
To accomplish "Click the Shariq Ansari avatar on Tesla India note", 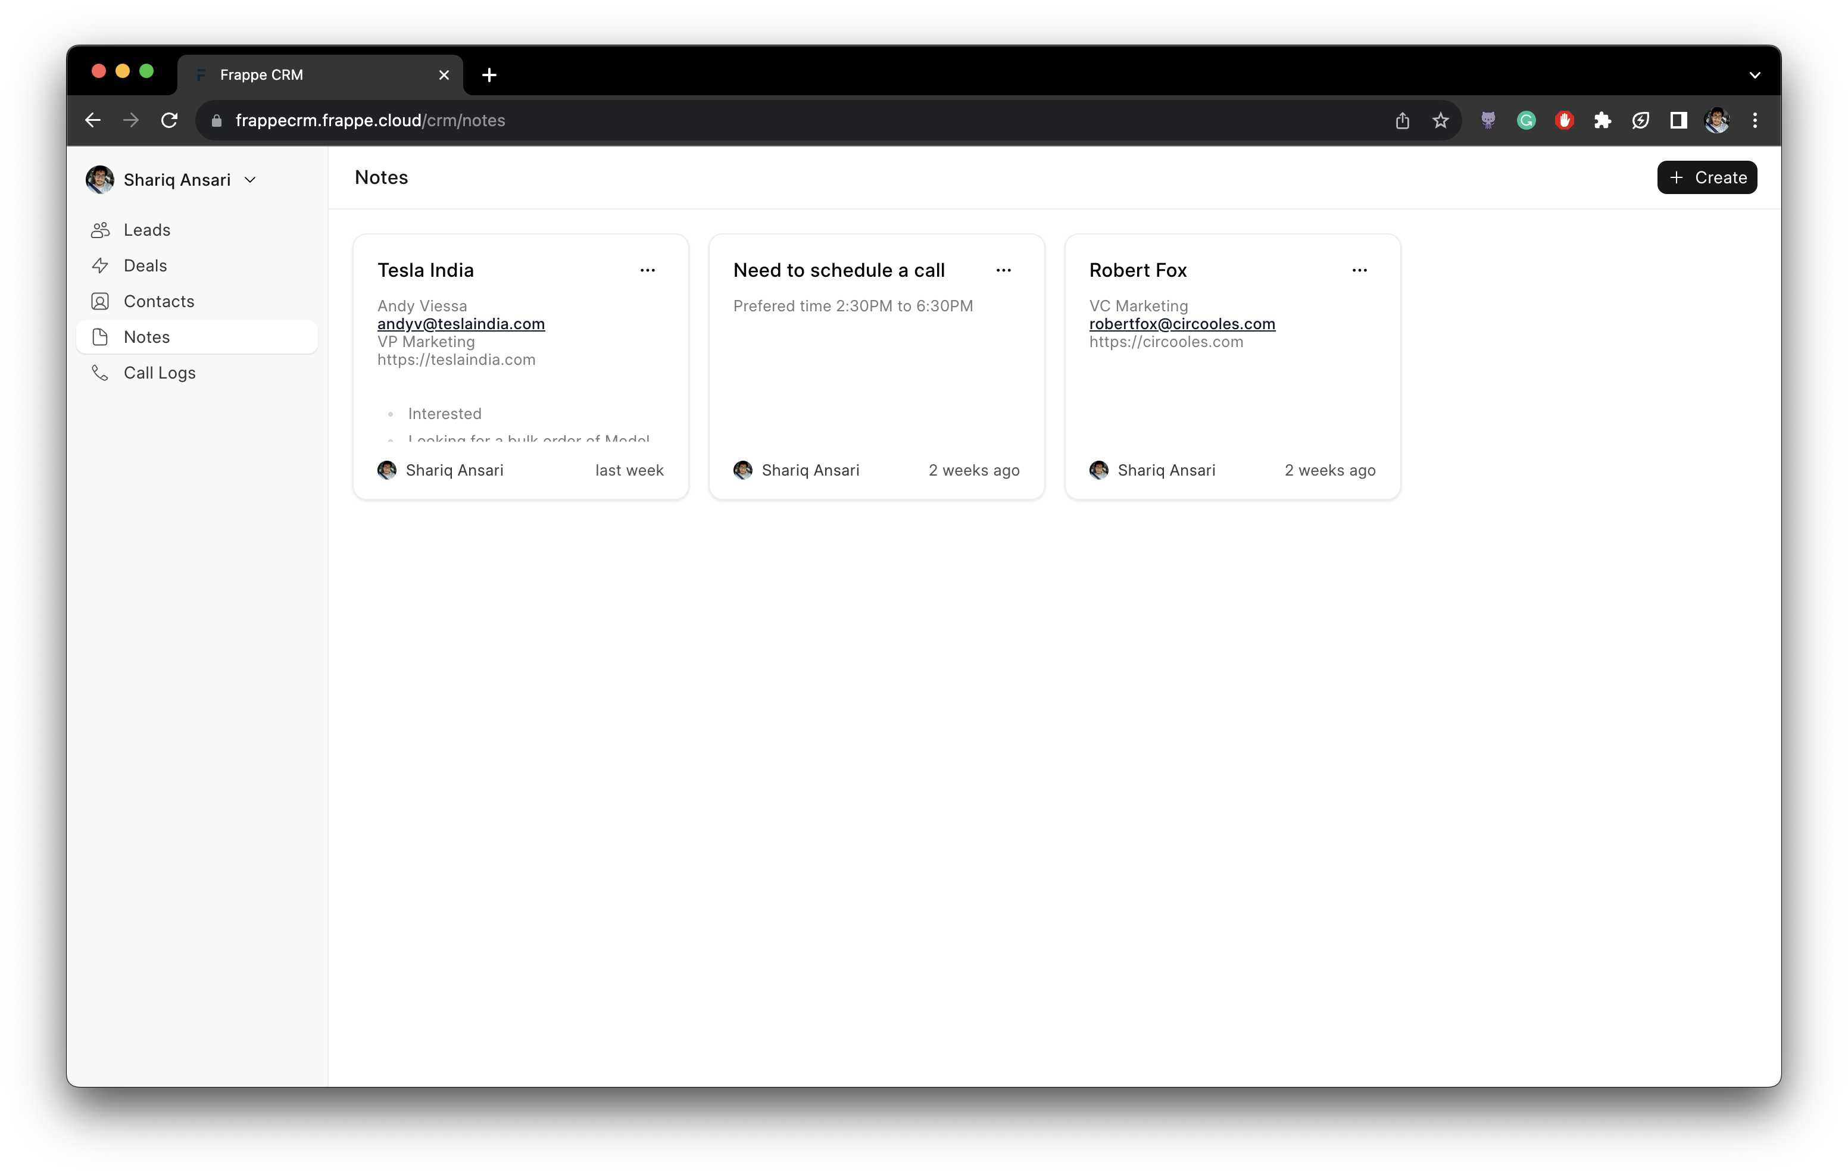I will [x=388, y=470].
